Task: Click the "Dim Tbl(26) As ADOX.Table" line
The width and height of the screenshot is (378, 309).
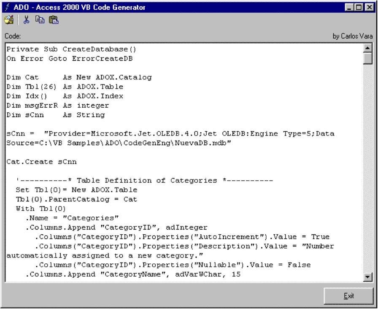Action: coord(65,87)
